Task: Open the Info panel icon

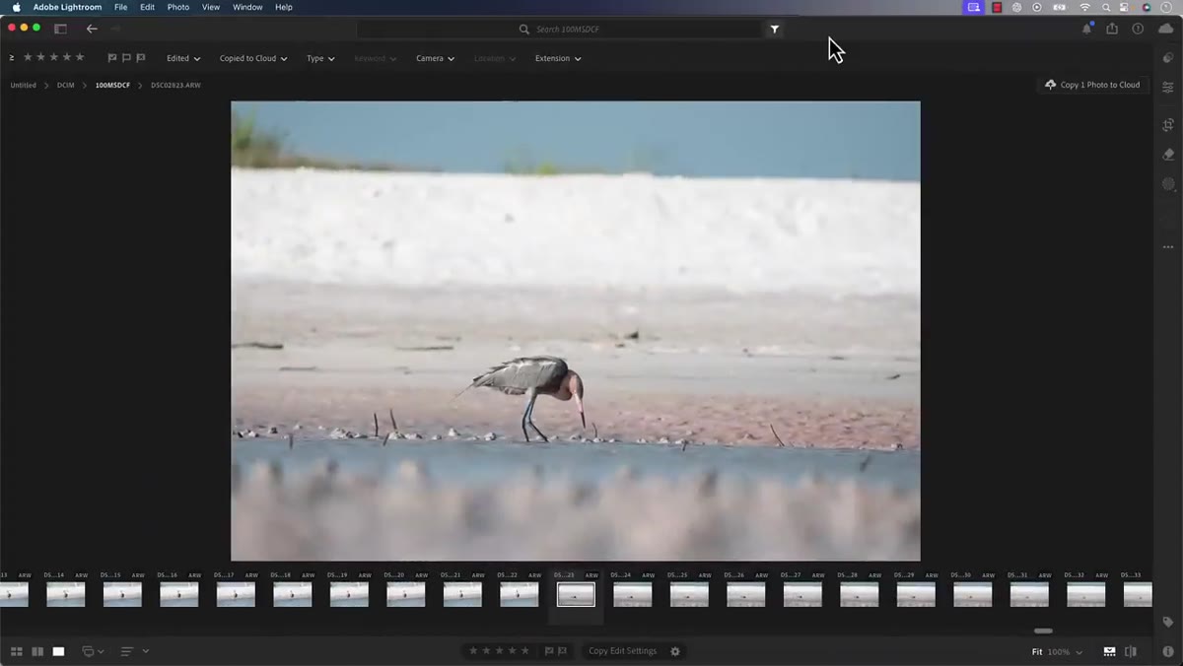Action: (x=1168, y=651)
